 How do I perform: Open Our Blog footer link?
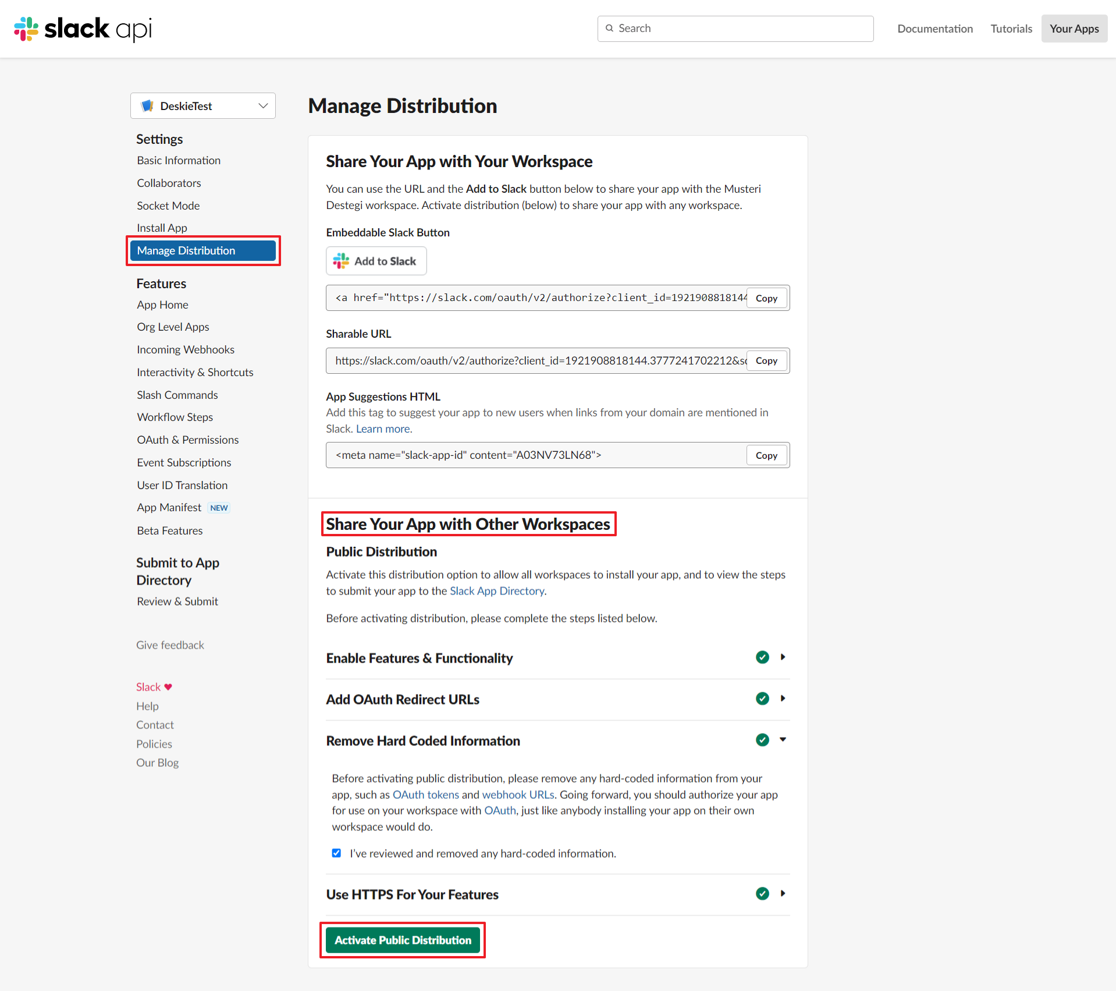point(157,762)
